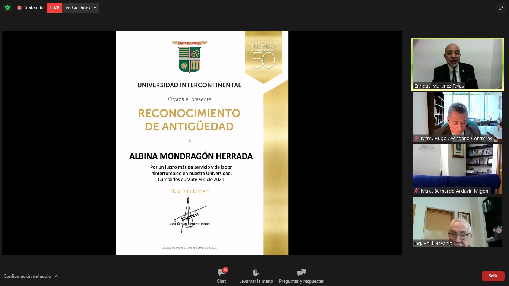This screenshot has height=286, width=509.
Task: Select Enrique Martínez Rivas video thumbnail
Action: coord(457,64)
